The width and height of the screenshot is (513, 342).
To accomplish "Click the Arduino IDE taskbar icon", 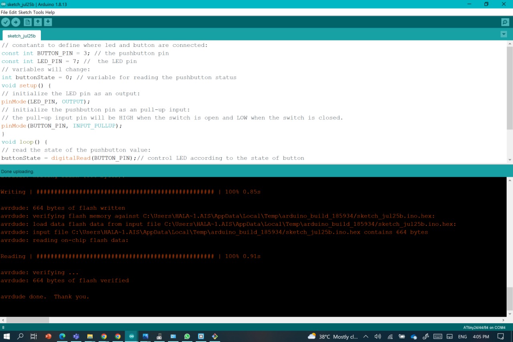I will [x=131, y=336].
